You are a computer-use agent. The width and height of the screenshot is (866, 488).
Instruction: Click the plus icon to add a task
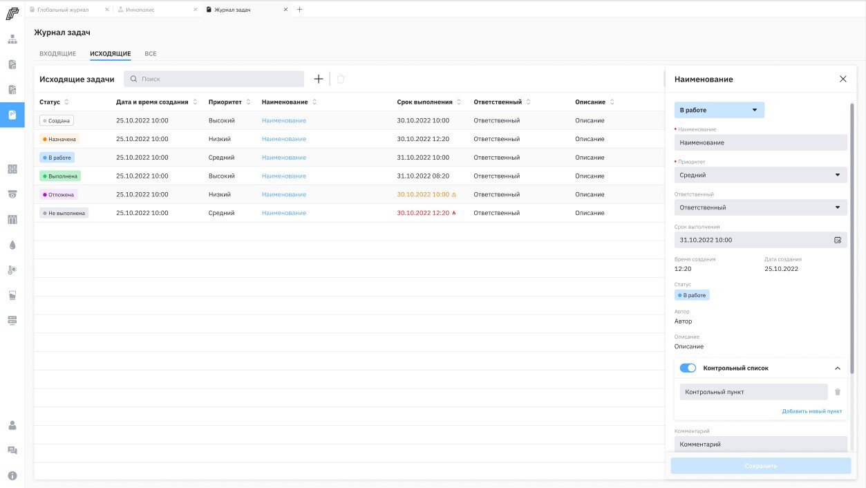click(x=319, y=79)
